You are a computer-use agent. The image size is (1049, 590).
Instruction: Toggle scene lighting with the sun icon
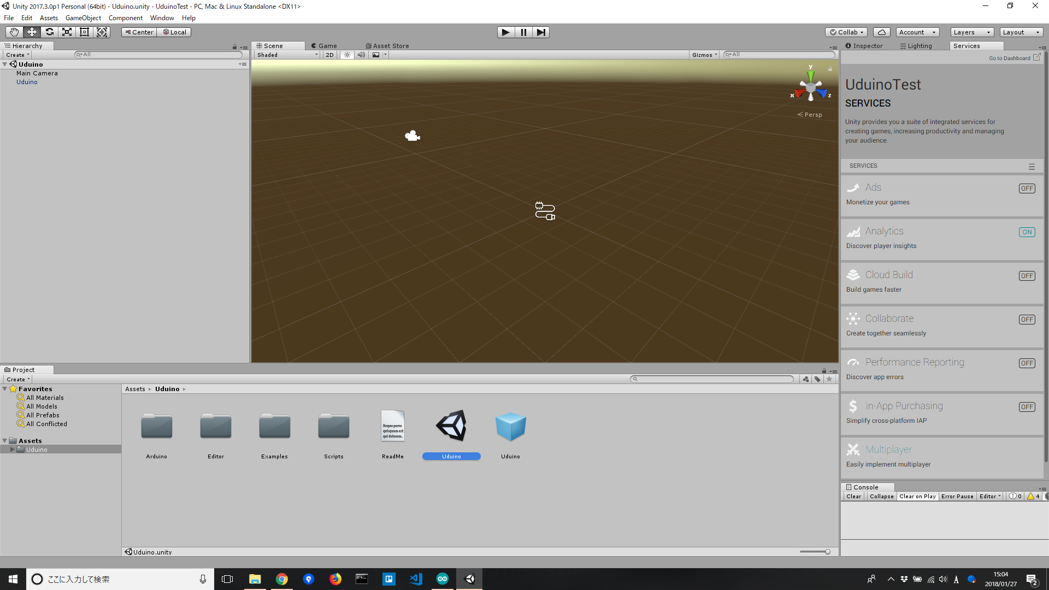pos(347,55)
